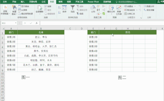The height and width of the screenshot is (101, 164).
Task: Open the Get External Data (获取外部数据) menu
Action: pos(5,10)
